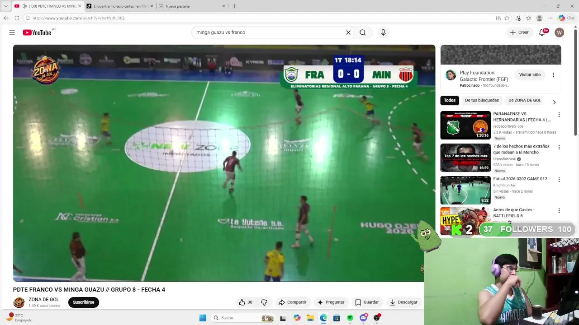Open File Explorer from the taskbar

click(x=310, y=318)
